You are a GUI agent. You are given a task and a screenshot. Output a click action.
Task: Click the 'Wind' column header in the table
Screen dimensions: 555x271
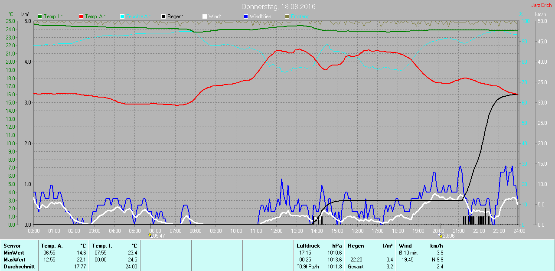pyautogui.click(x=405, y=246)
